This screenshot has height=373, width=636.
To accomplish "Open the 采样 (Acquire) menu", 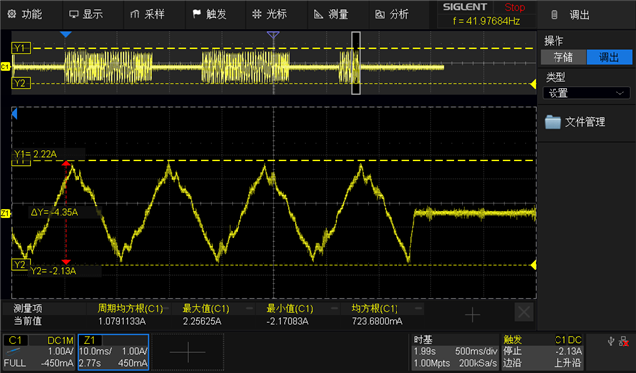I will point(154,14).
